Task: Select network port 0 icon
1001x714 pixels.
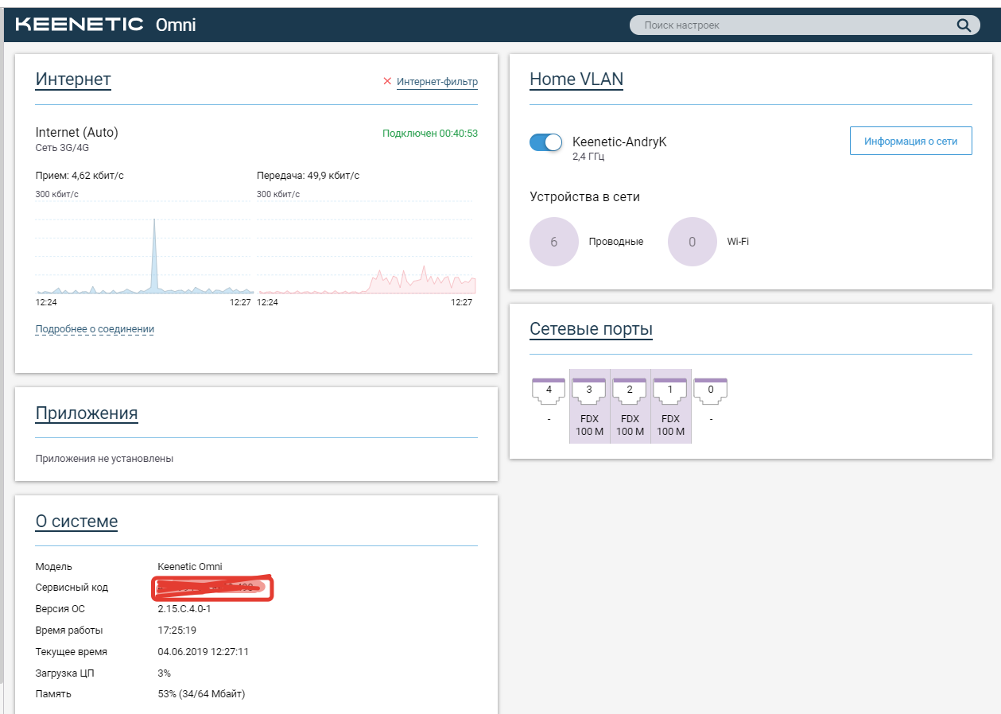Action: coord(711,390)
